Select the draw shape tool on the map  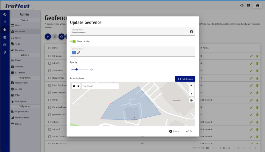coord(74,86)
